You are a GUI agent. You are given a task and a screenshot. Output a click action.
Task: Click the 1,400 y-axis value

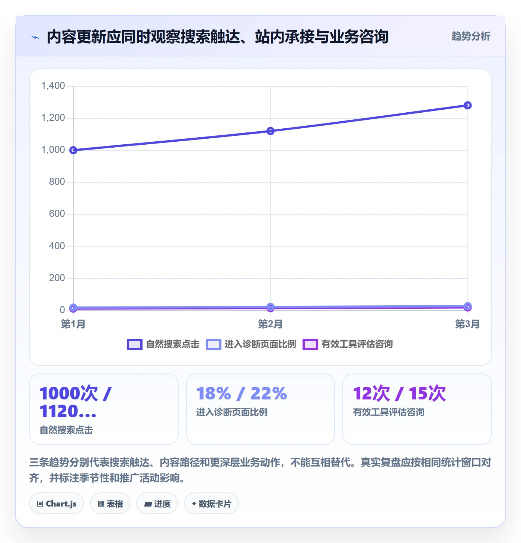click(x=53, y=86)
